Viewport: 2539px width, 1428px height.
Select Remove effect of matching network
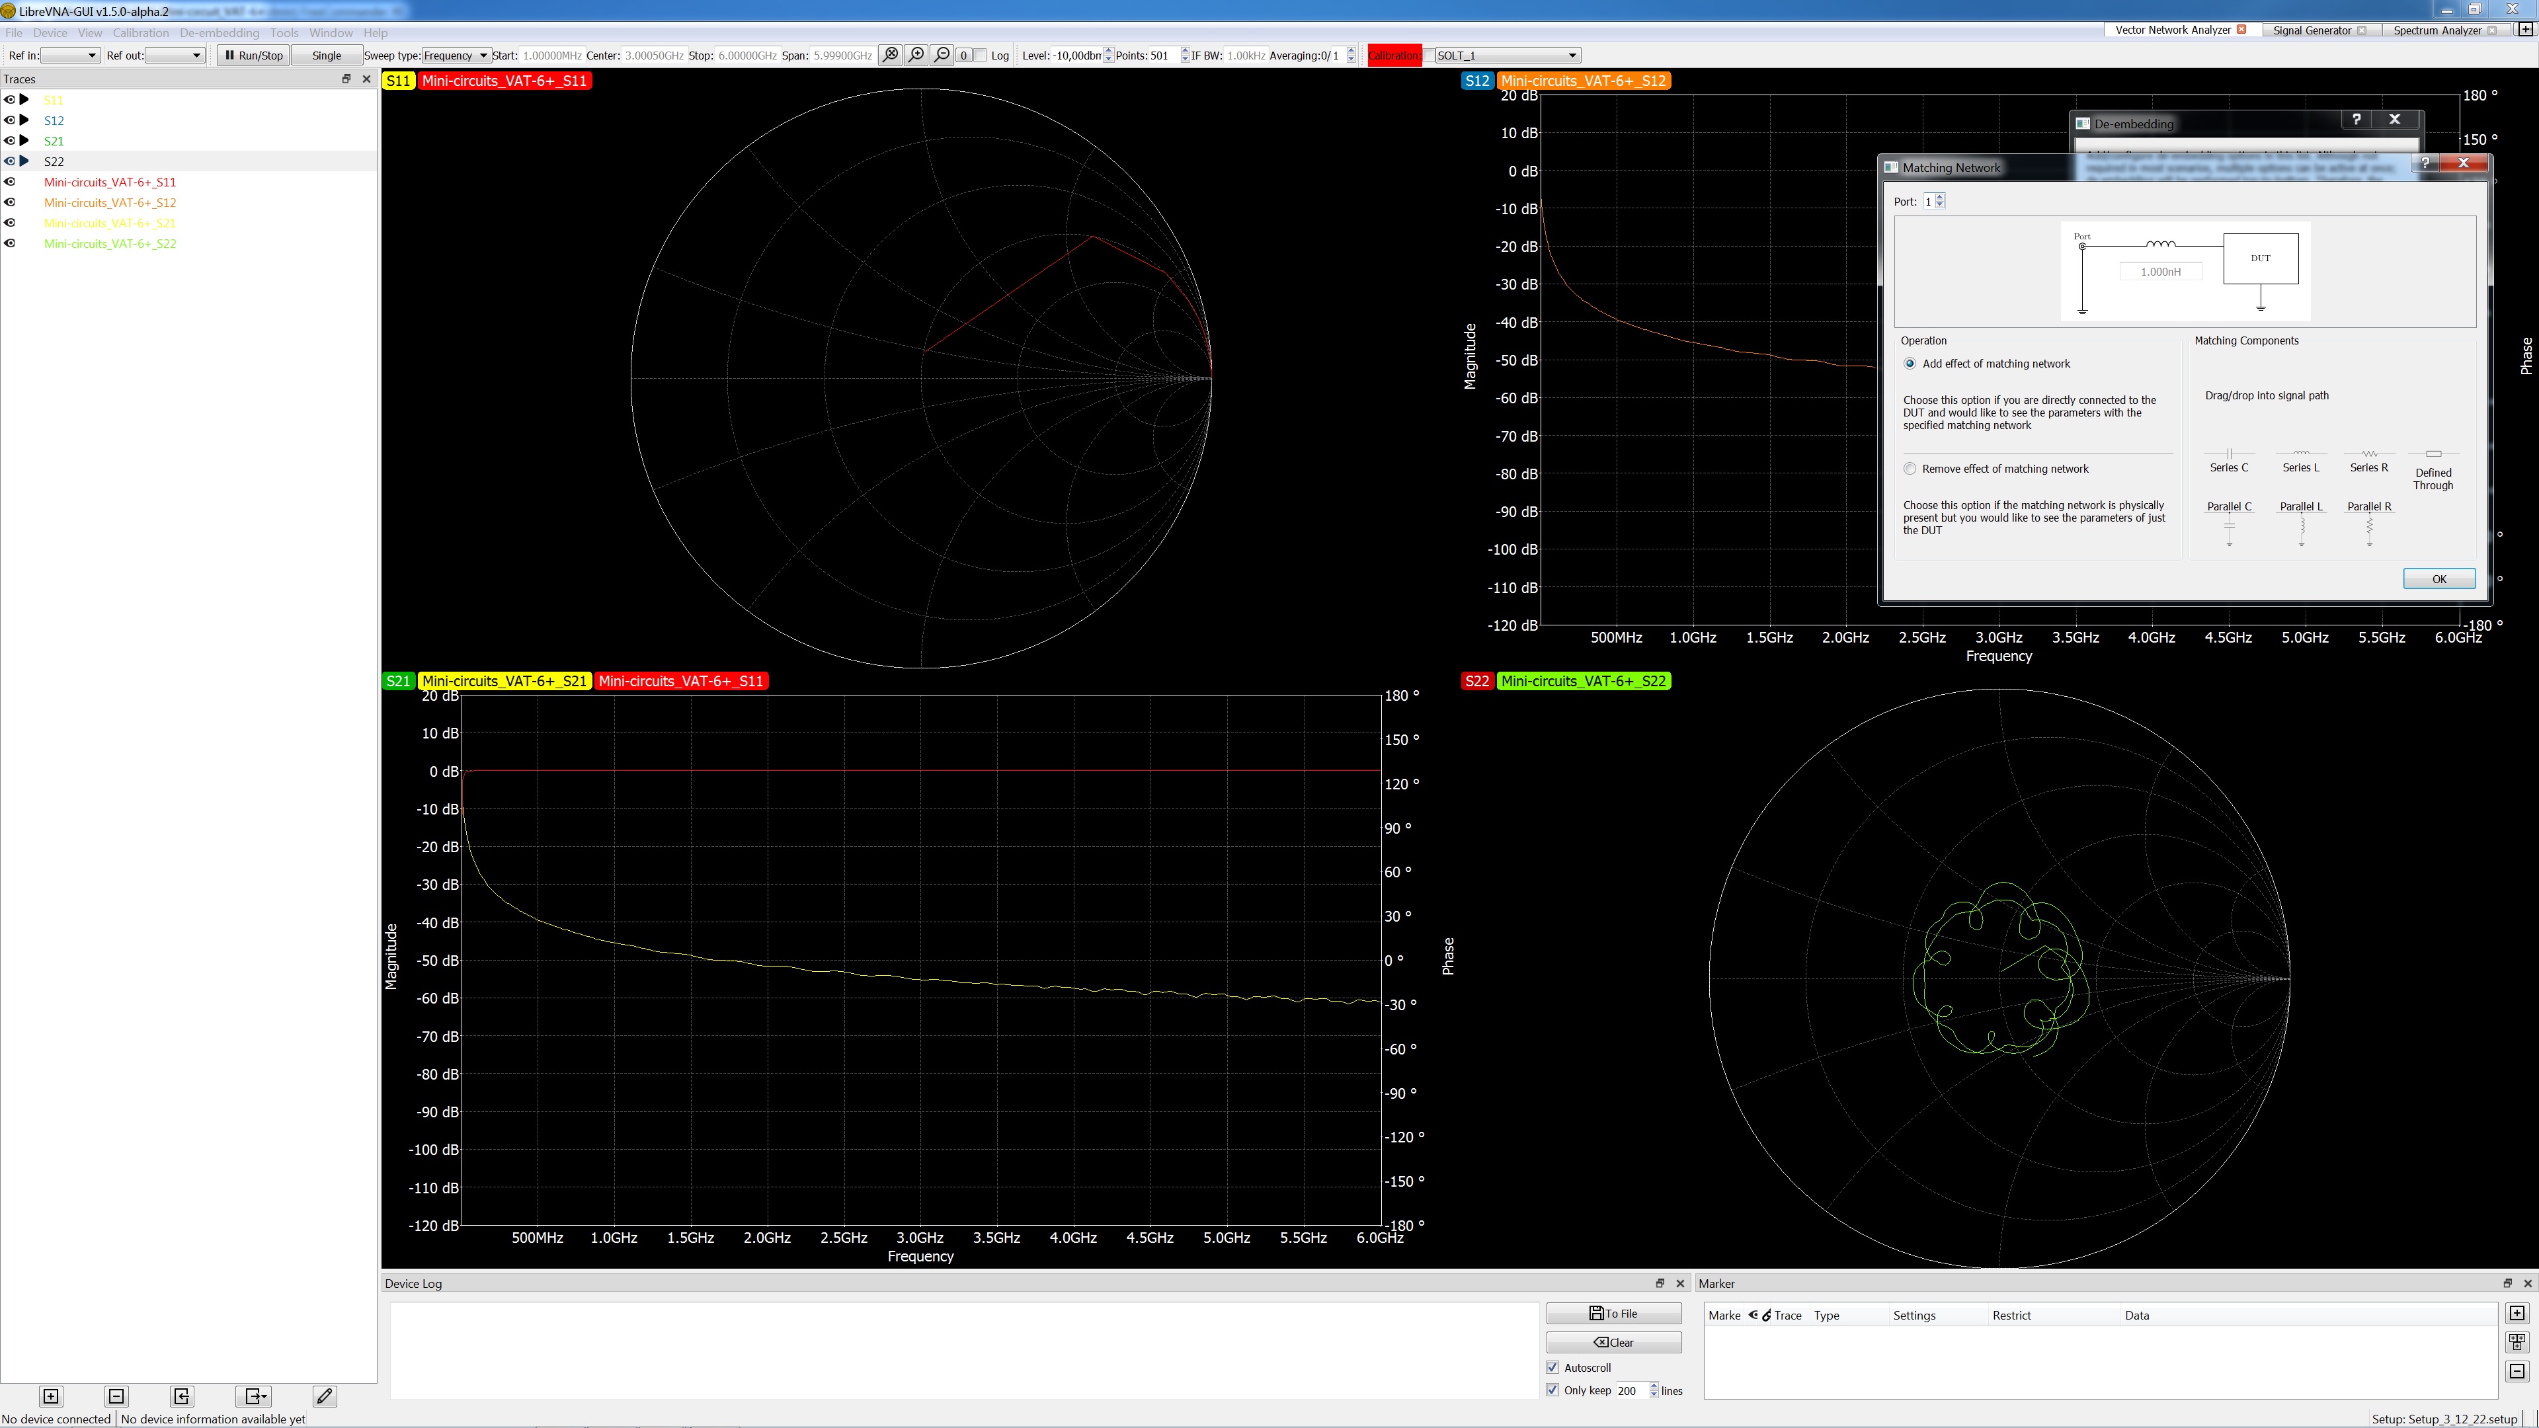(x=1910, y=468)
